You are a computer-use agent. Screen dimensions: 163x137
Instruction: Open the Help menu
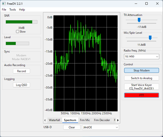coord(22,10)
